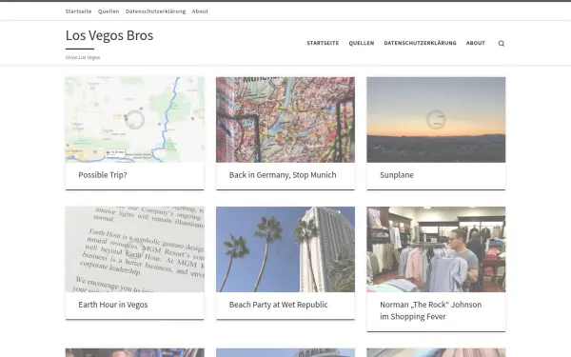Open Quellen in the top bar
This screenshot has height=357, width=571.
tap(108, 11)
